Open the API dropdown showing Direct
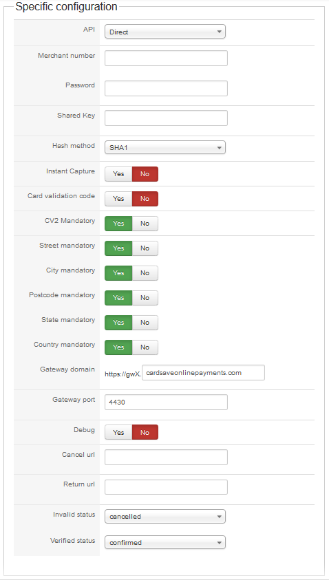Image resolution: width=329 pixels, height=580 pixels. click(165, 32)
